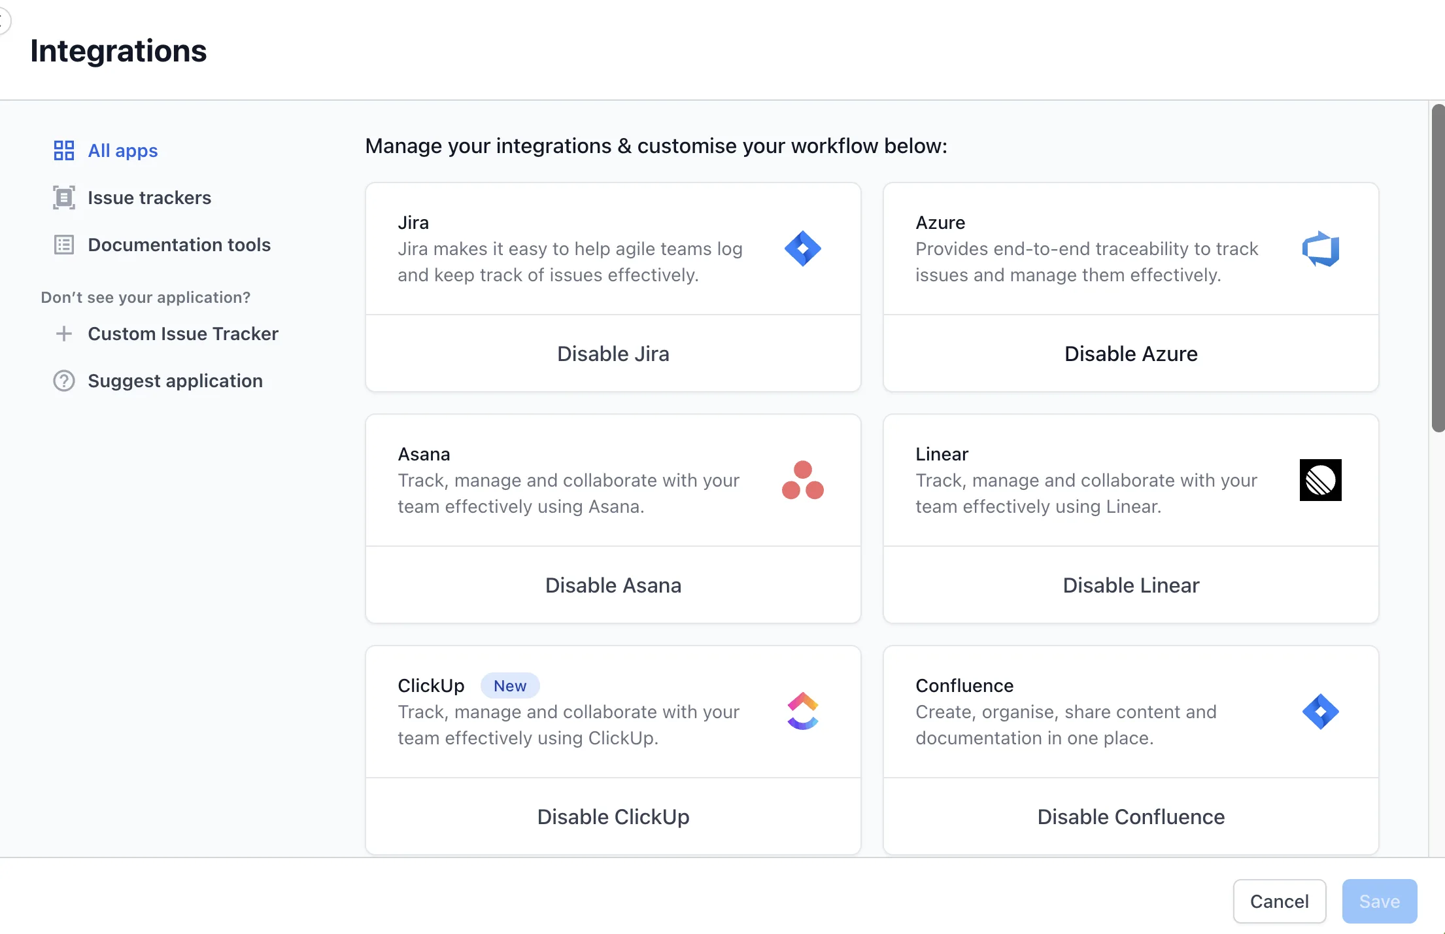Viewport: 1445px width, 934px height.
Task: Click the Azure card title
Action: tap(940, 222)
